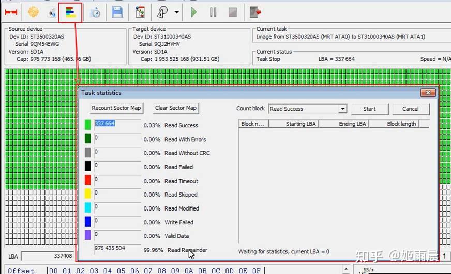Click the cyan Read Modified swatch

point(88,207)
